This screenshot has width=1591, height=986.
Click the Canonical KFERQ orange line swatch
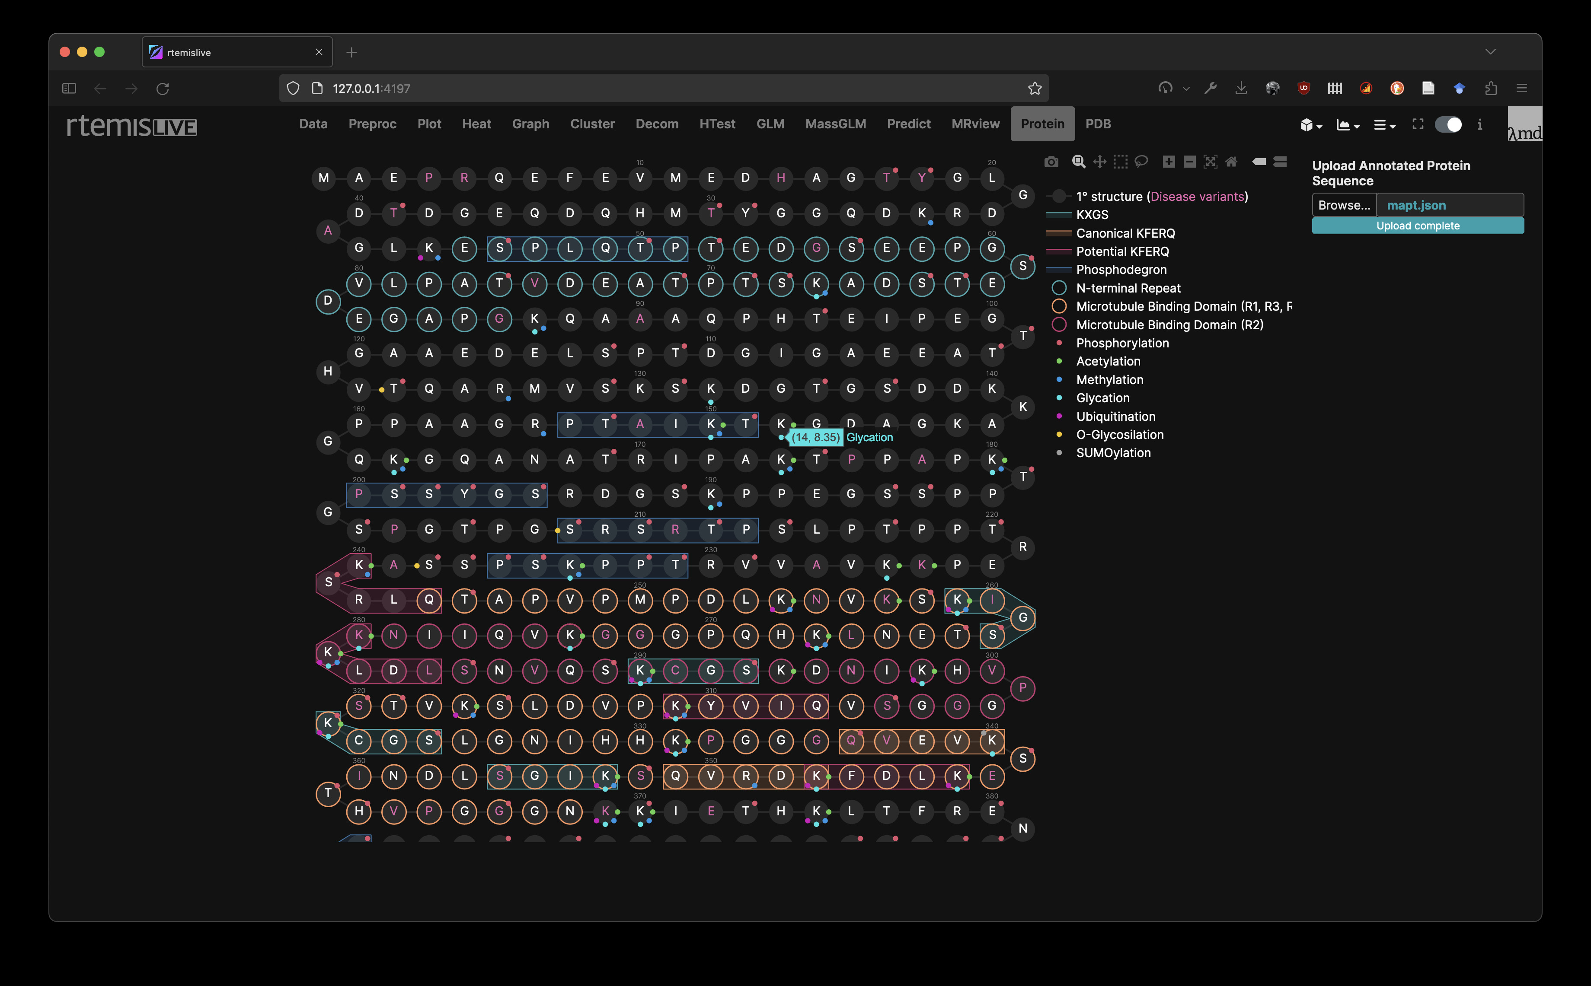click(x=1059, y=233)
